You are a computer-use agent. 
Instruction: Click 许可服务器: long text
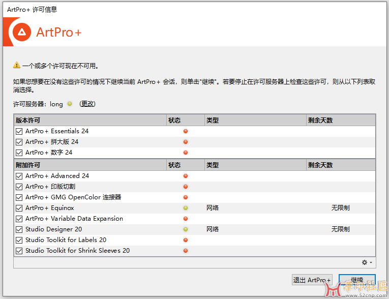[x=38, y=104]
